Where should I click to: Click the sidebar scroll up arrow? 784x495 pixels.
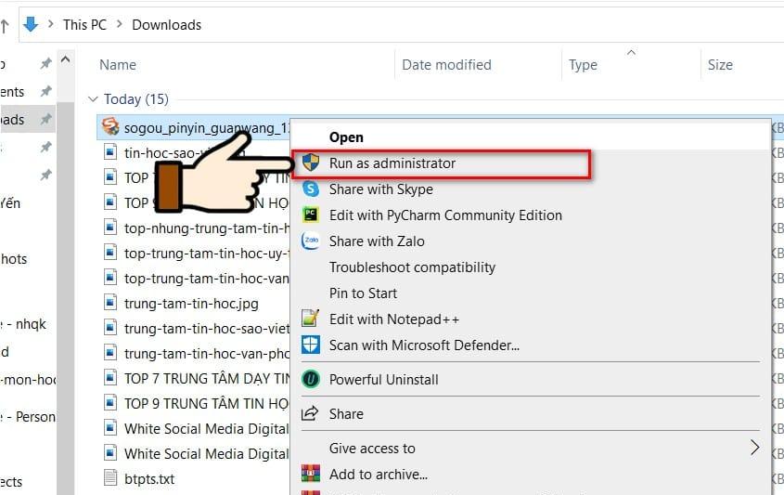click(x=66, y=59)
